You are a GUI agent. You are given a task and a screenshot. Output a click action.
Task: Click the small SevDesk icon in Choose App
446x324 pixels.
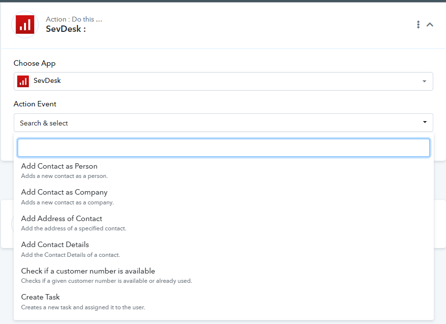23,81
